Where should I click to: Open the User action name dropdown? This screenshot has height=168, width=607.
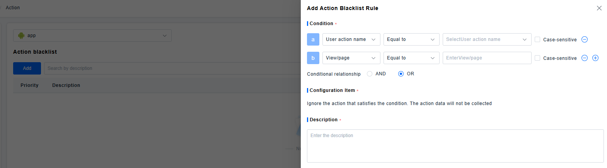(x=351, y=39)
